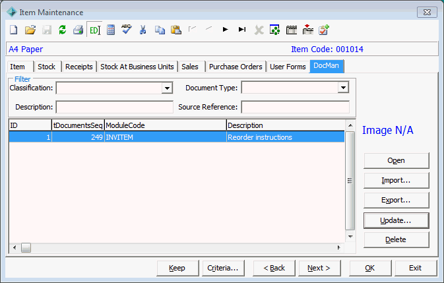
Task: Click the vertical scrollbar down arrow
Action: click(350, 237)
